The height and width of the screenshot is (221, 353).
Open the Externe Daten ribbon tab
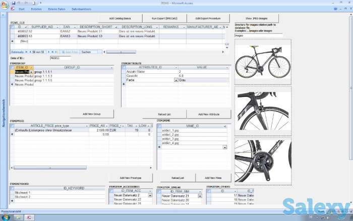coord(56,9)
